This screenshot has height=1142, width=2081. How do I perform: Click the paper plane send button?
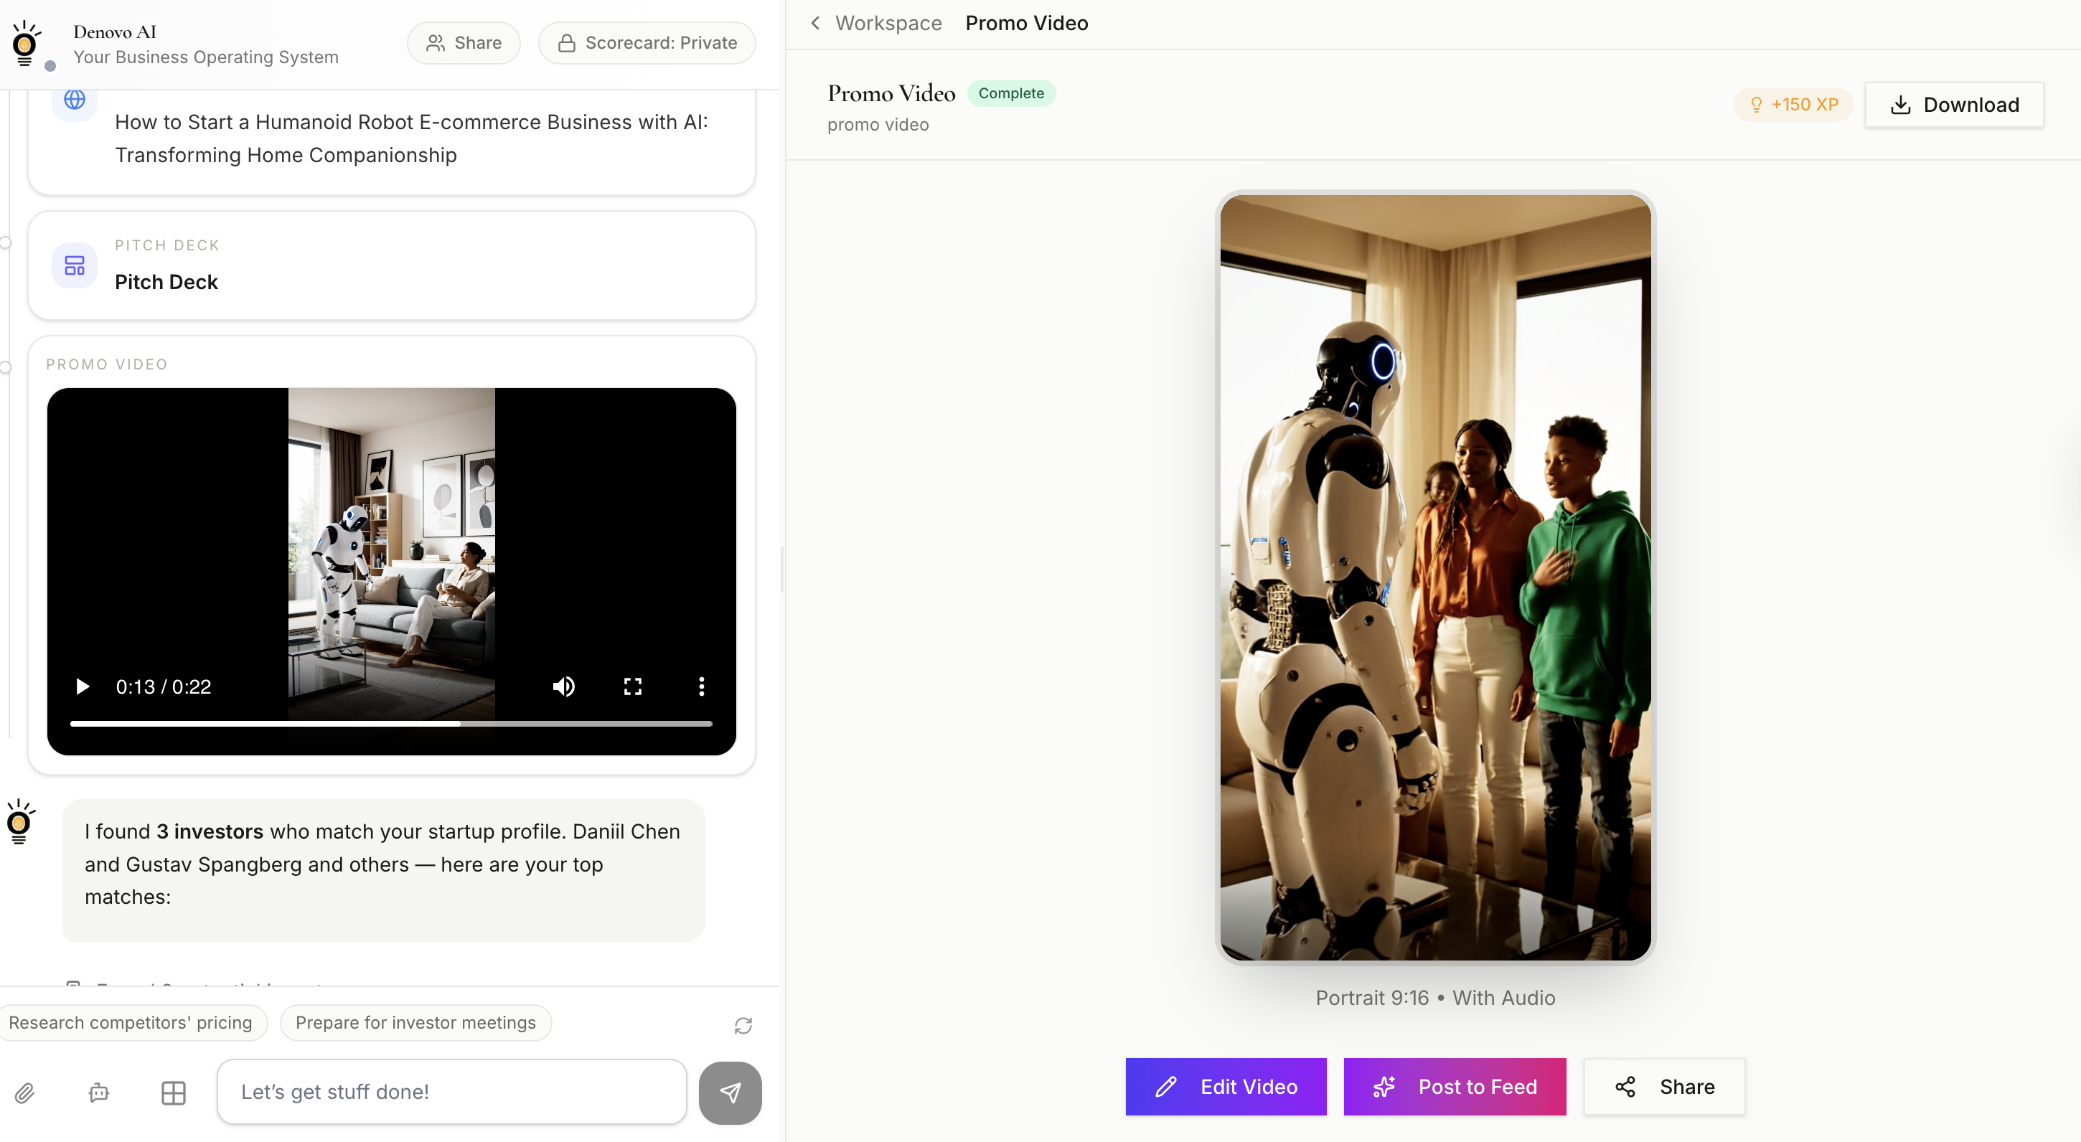coord(730,1093)
